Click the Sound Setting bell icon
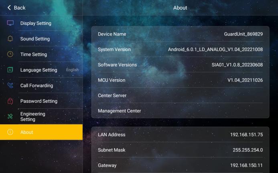278x173 pixels. point(10,38)
